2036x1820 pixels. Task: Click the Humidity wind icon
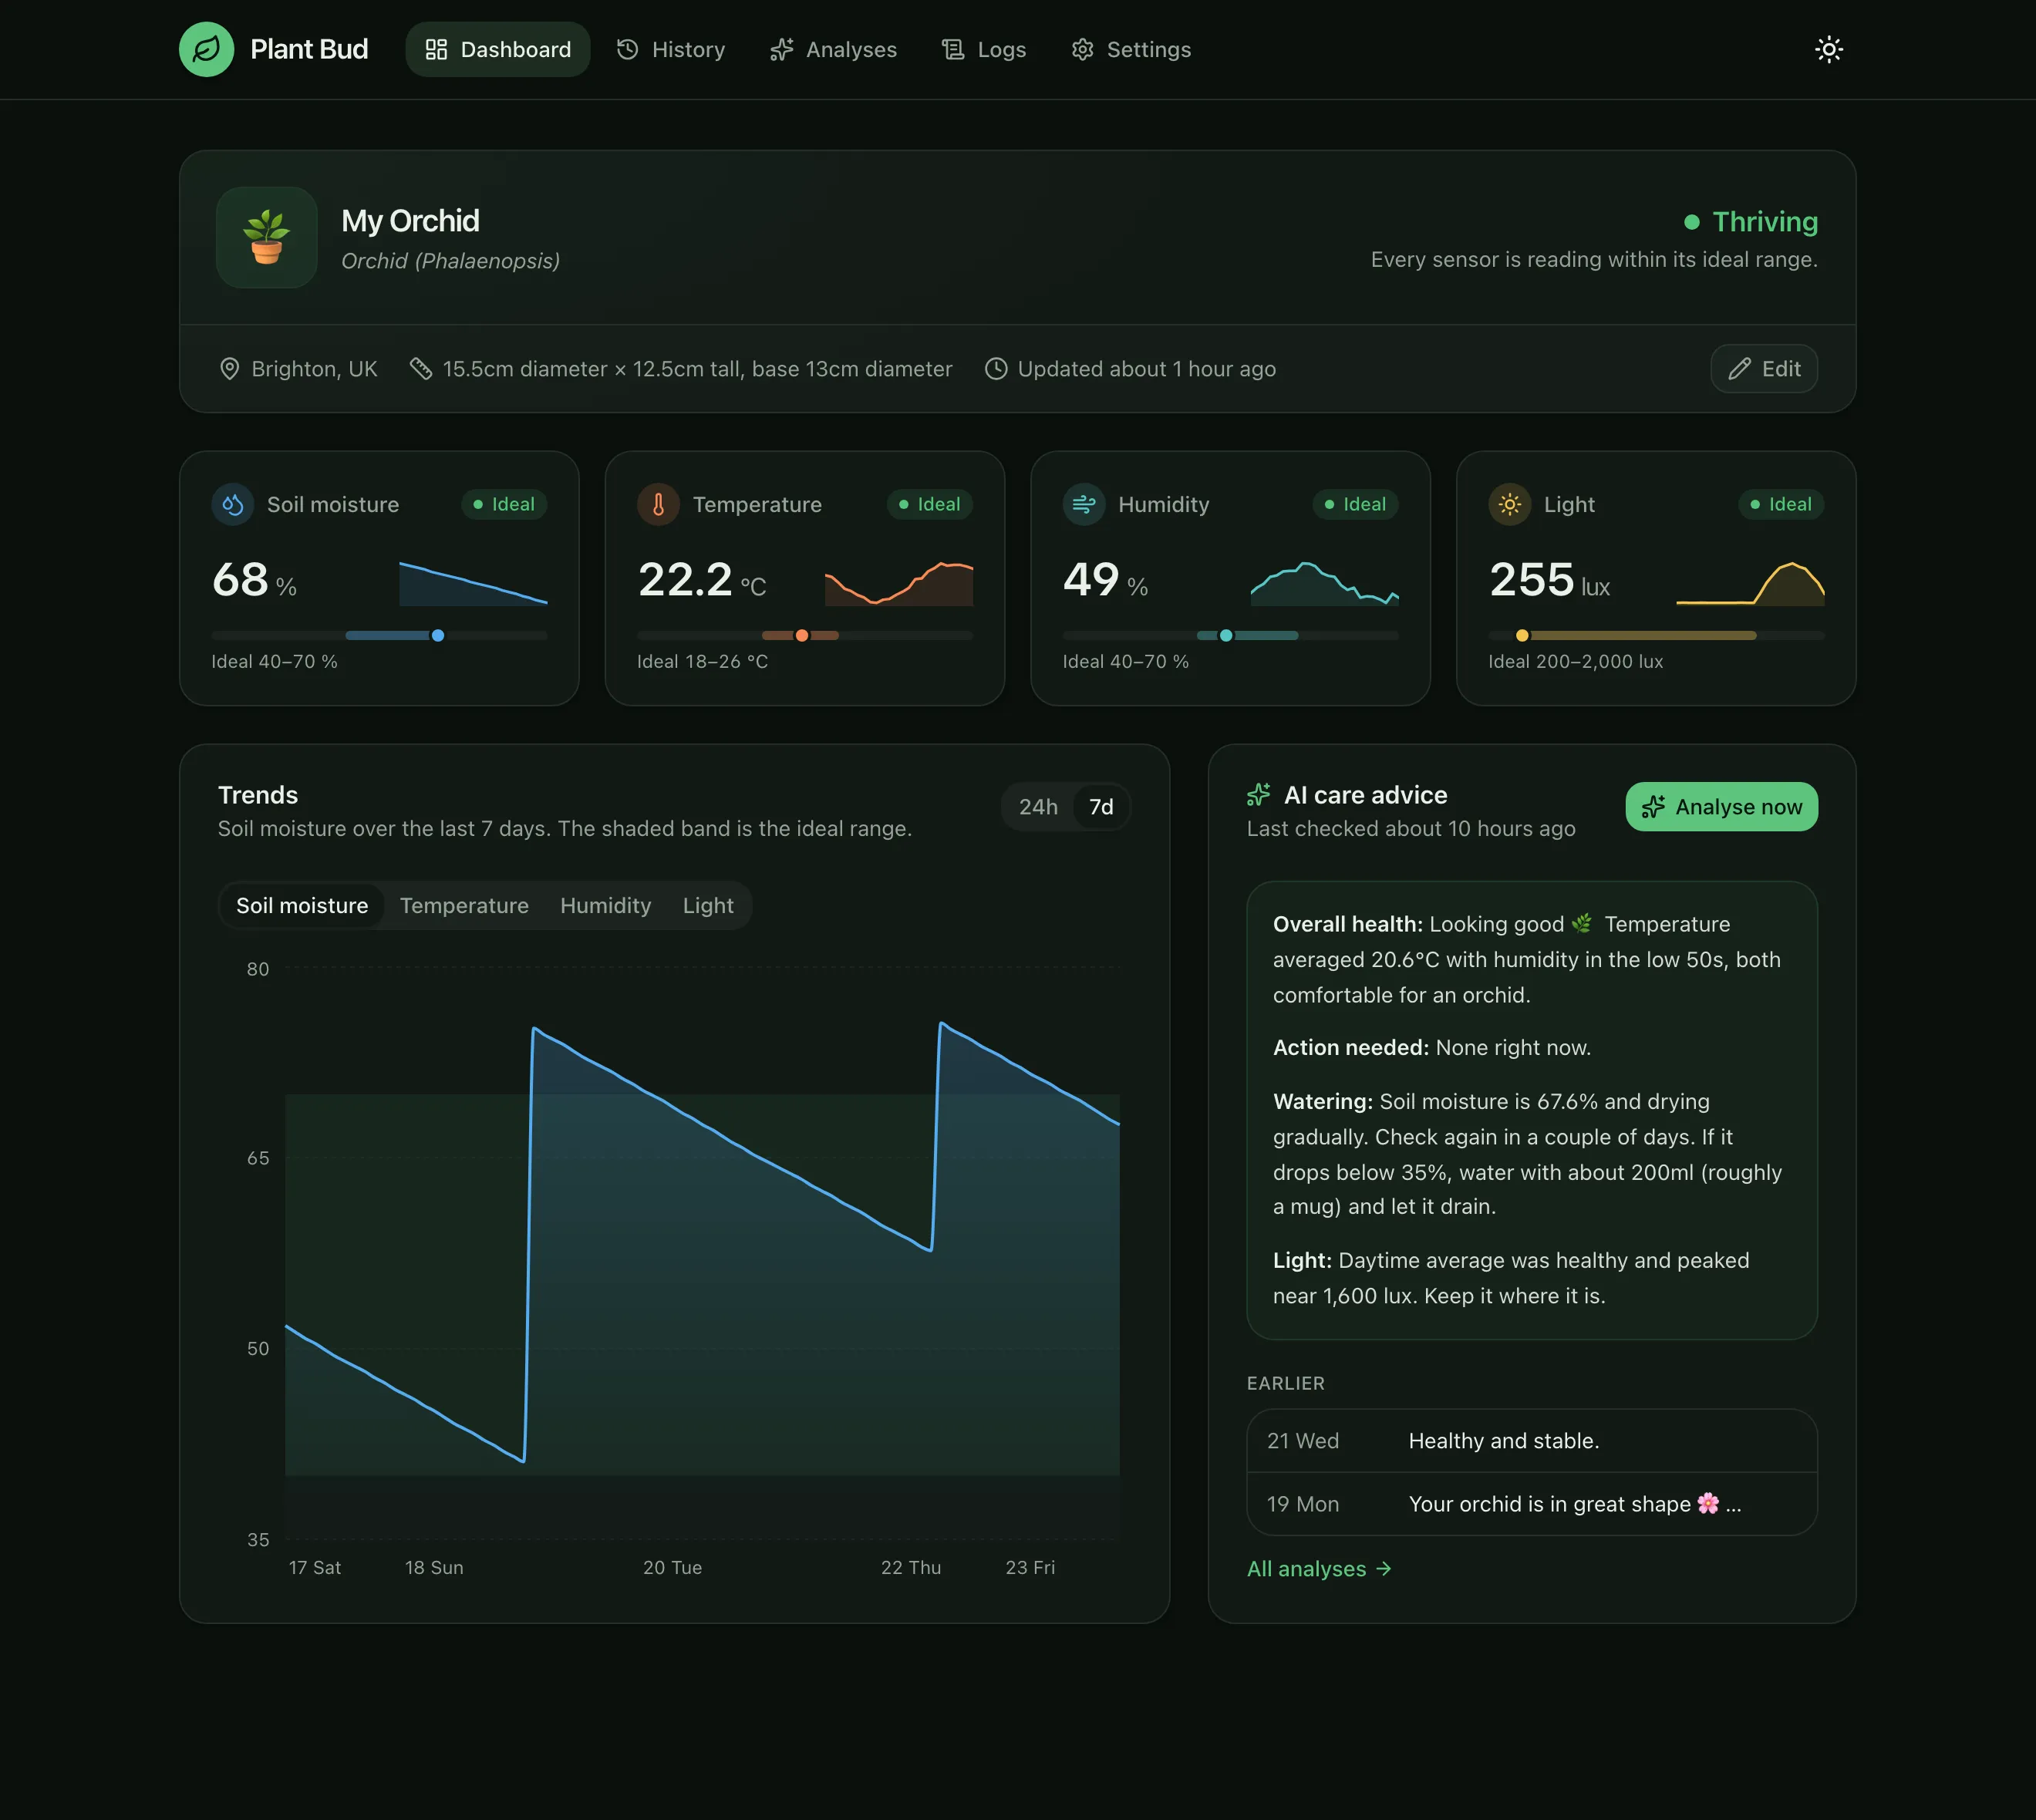click(1084, 505)
